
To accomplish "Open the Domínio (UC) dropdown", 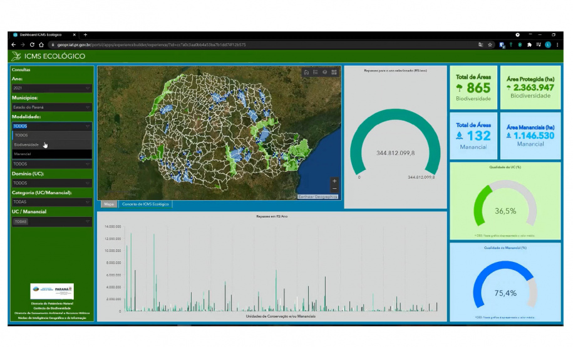I will [52, 183].
